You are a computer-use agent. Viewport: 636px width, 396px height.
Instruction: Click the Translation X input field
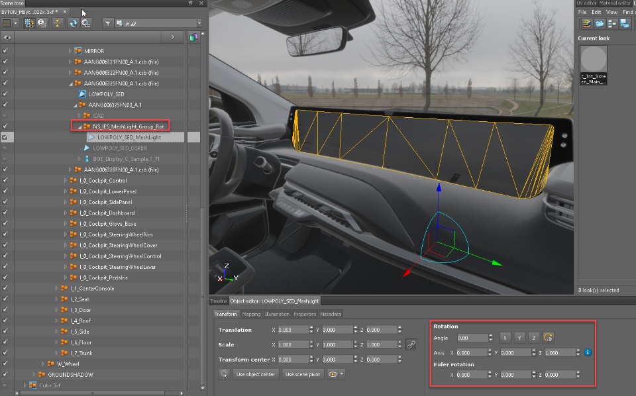coord(292,330)
